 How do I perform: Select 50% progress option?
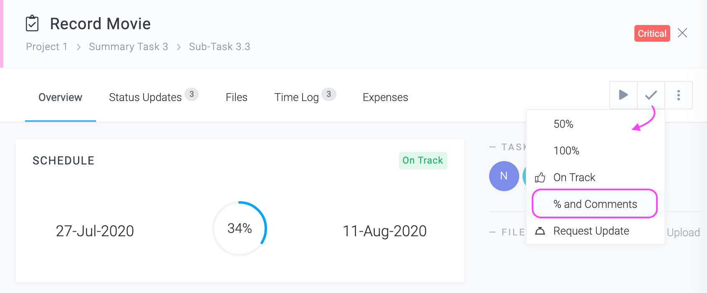(x=563, y=124)
